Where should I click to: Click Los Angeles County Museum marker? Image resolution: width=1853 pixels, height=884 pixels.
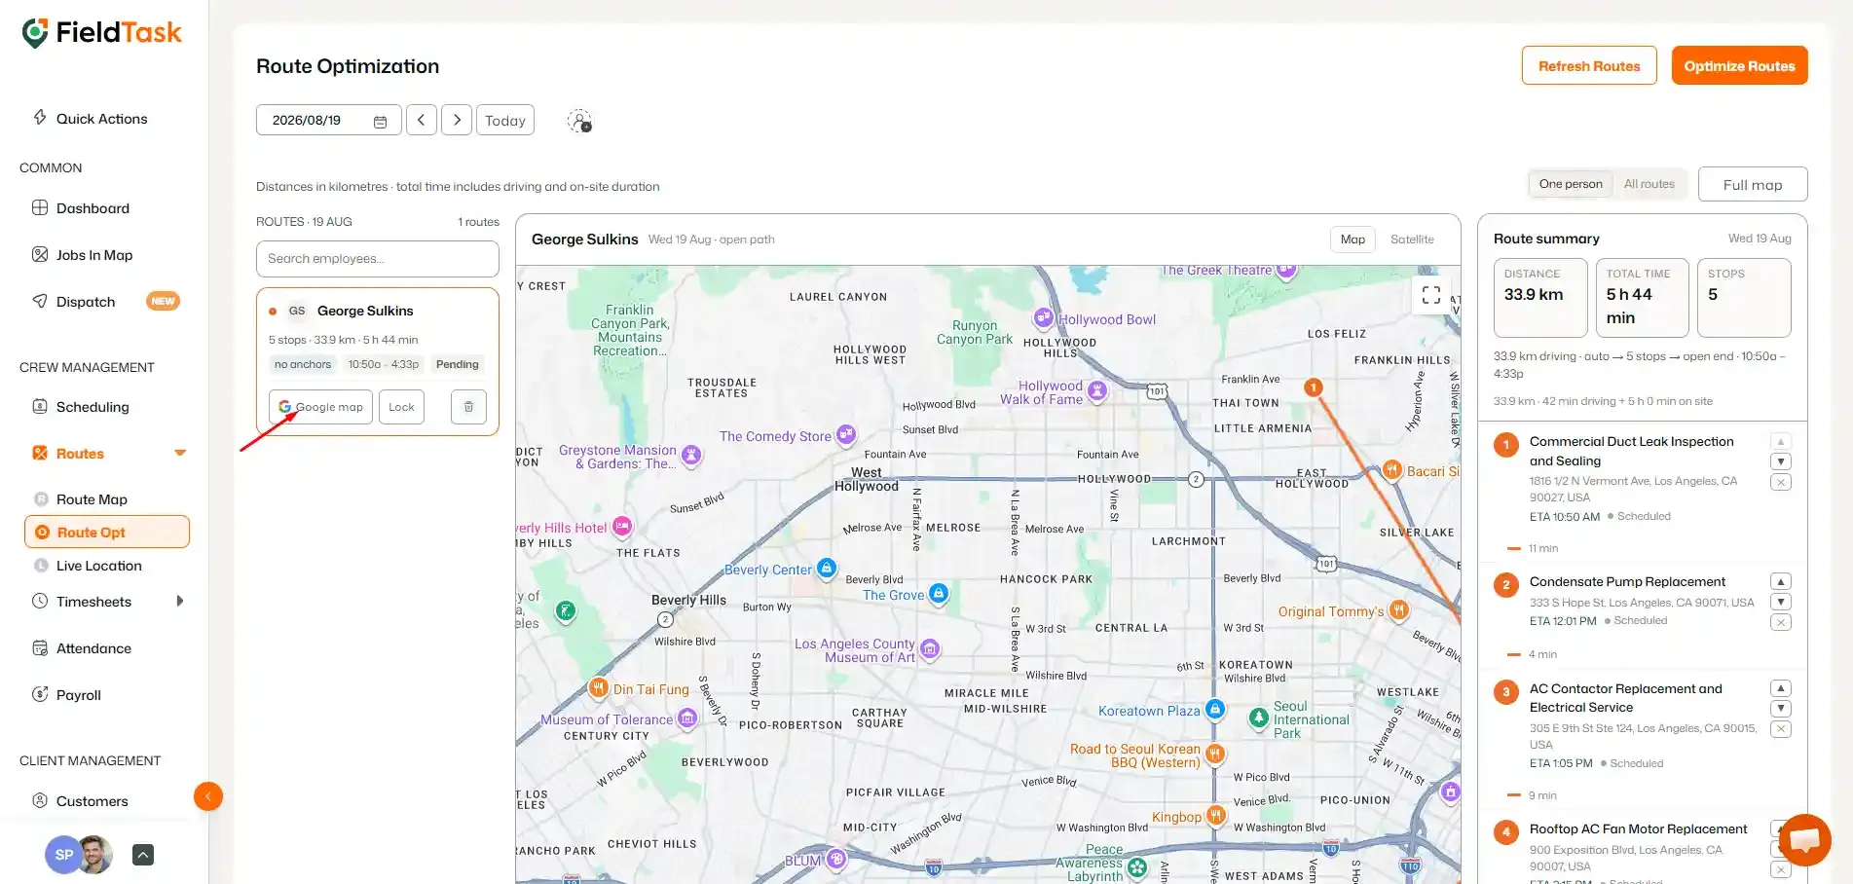click(x=930, y=648)
